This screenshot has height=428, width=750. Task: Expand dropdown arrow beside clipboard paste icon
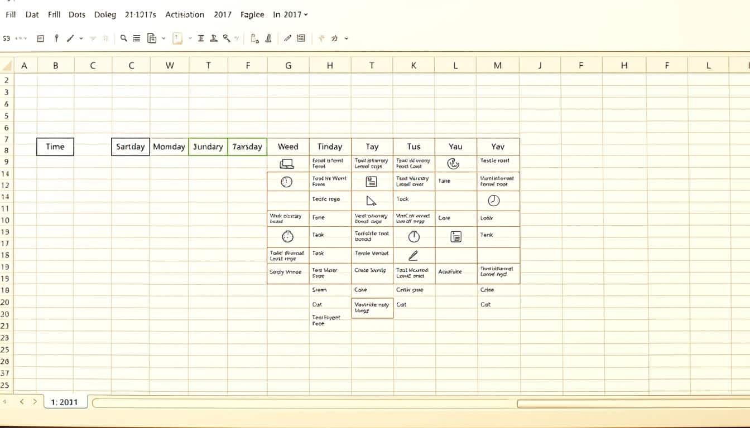(x=164, y=38)
